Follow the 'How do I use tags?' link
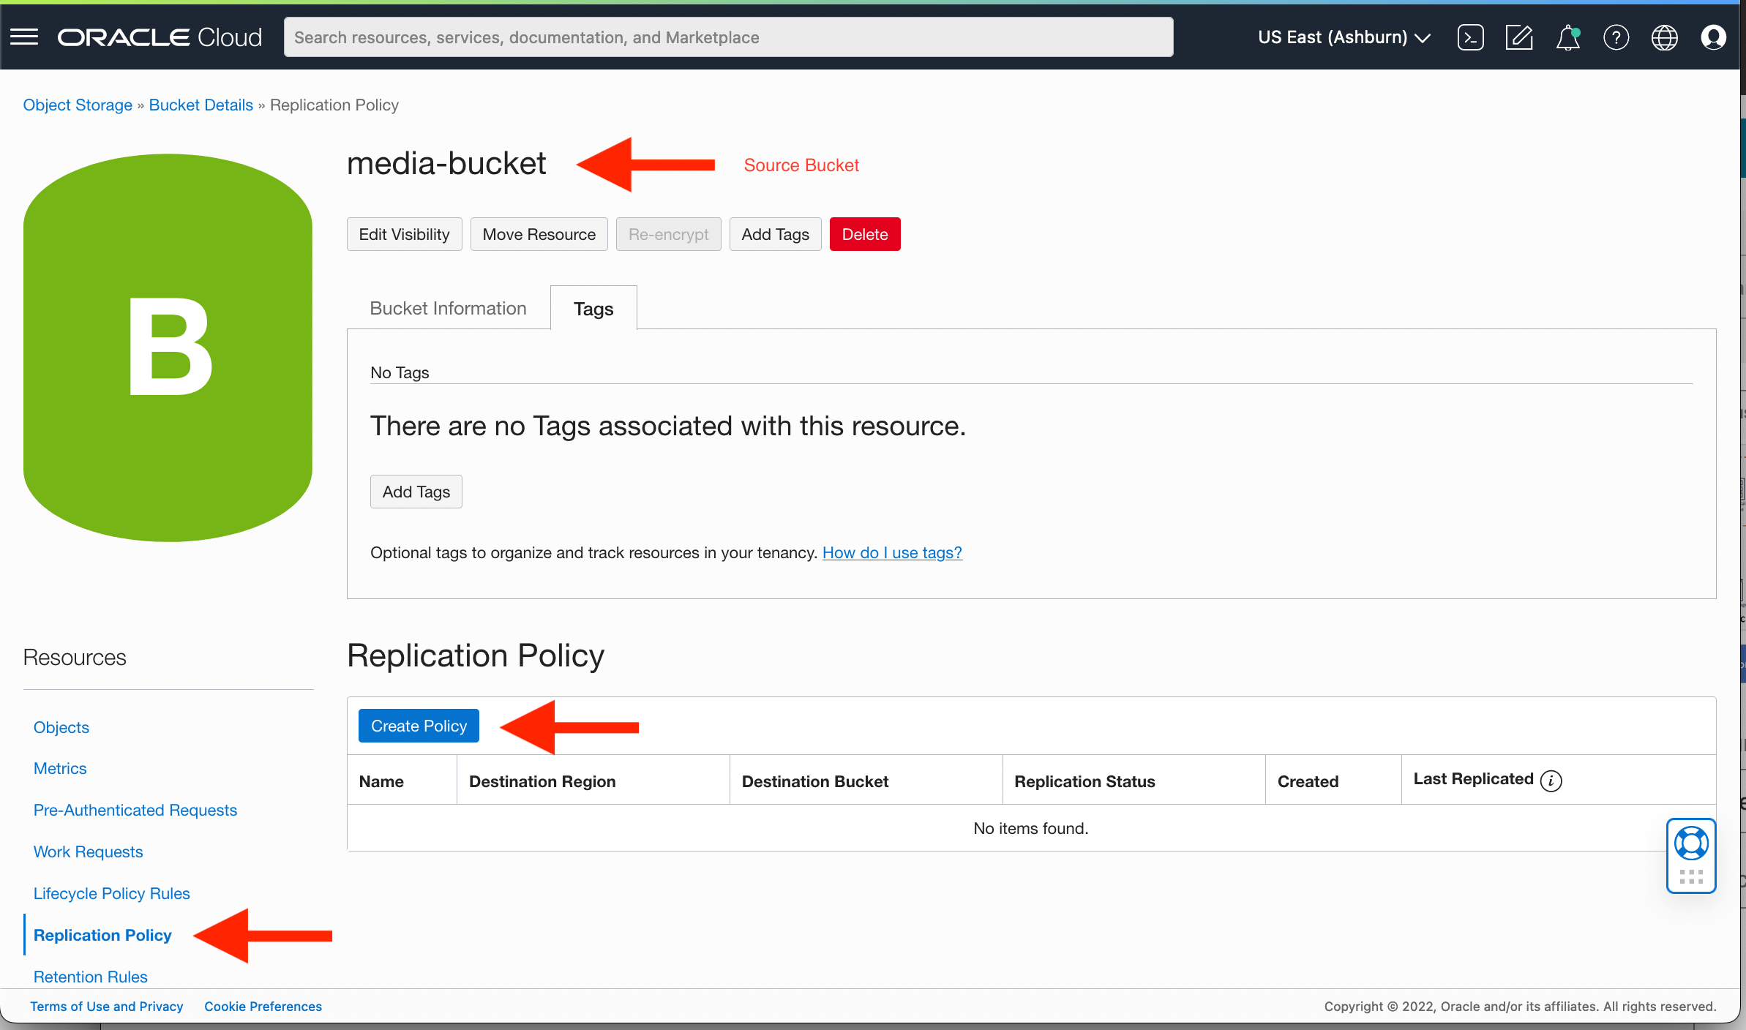Image resolution: width=1746 pixels, height=1030 pixels. point(891,552)
